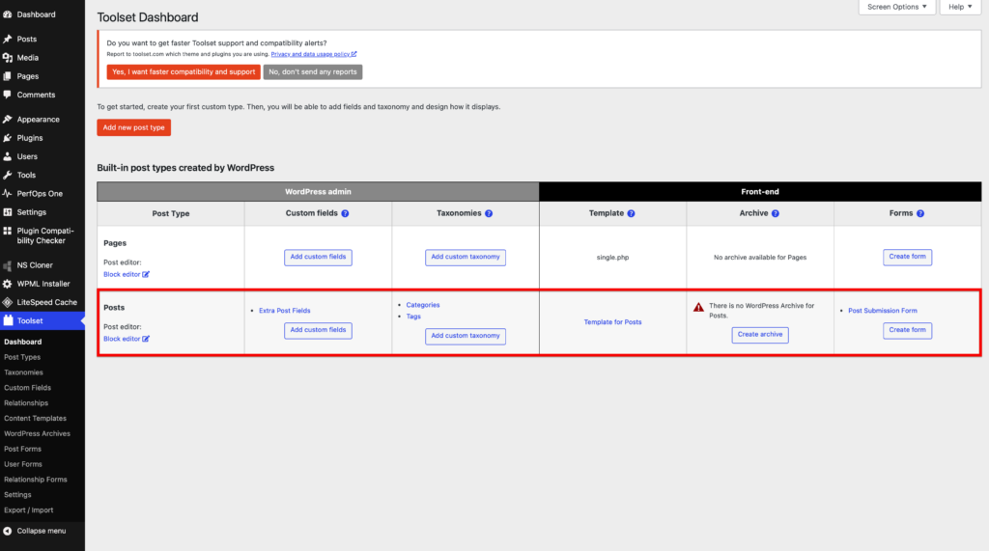Click No, don't send any reports button
Screen dimensions: 989x551
313,71
